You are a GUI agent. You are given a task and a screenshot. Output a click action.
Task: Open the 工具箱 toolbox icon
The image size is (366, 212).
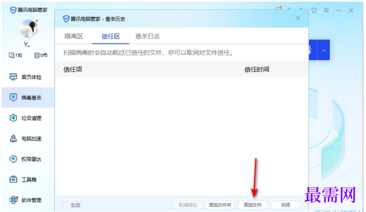coord(13,180)
